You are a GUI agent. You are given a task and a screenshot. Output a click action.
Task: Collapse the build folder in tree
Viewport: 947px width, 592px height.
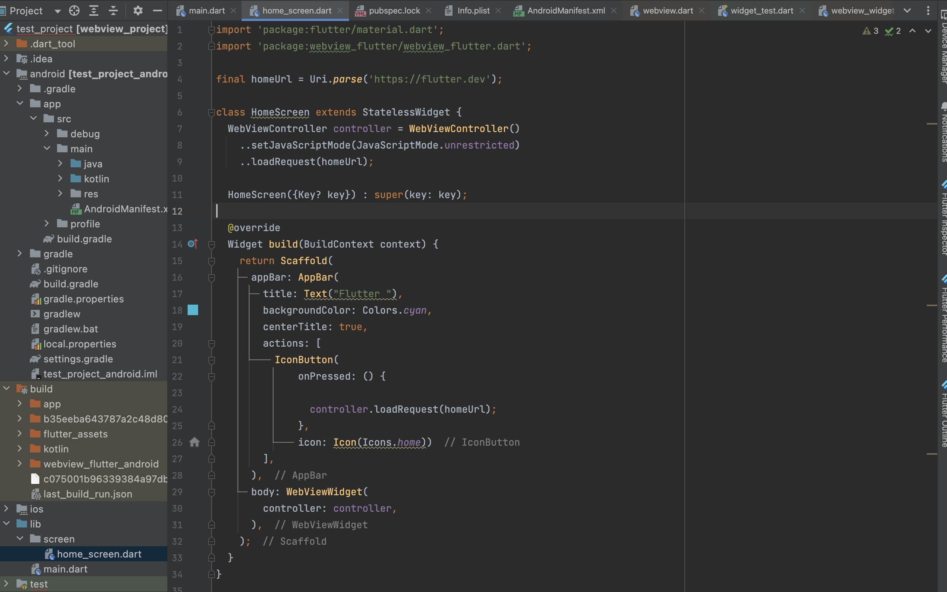(6, 388)
